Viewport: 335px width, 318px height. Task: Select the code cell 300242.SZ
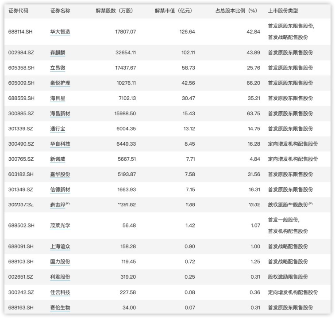[x=21, y=292]
